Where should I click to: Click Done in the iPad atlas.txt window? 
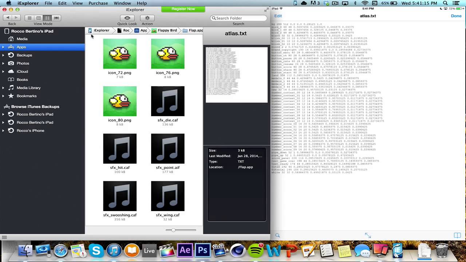pos(456,16)
